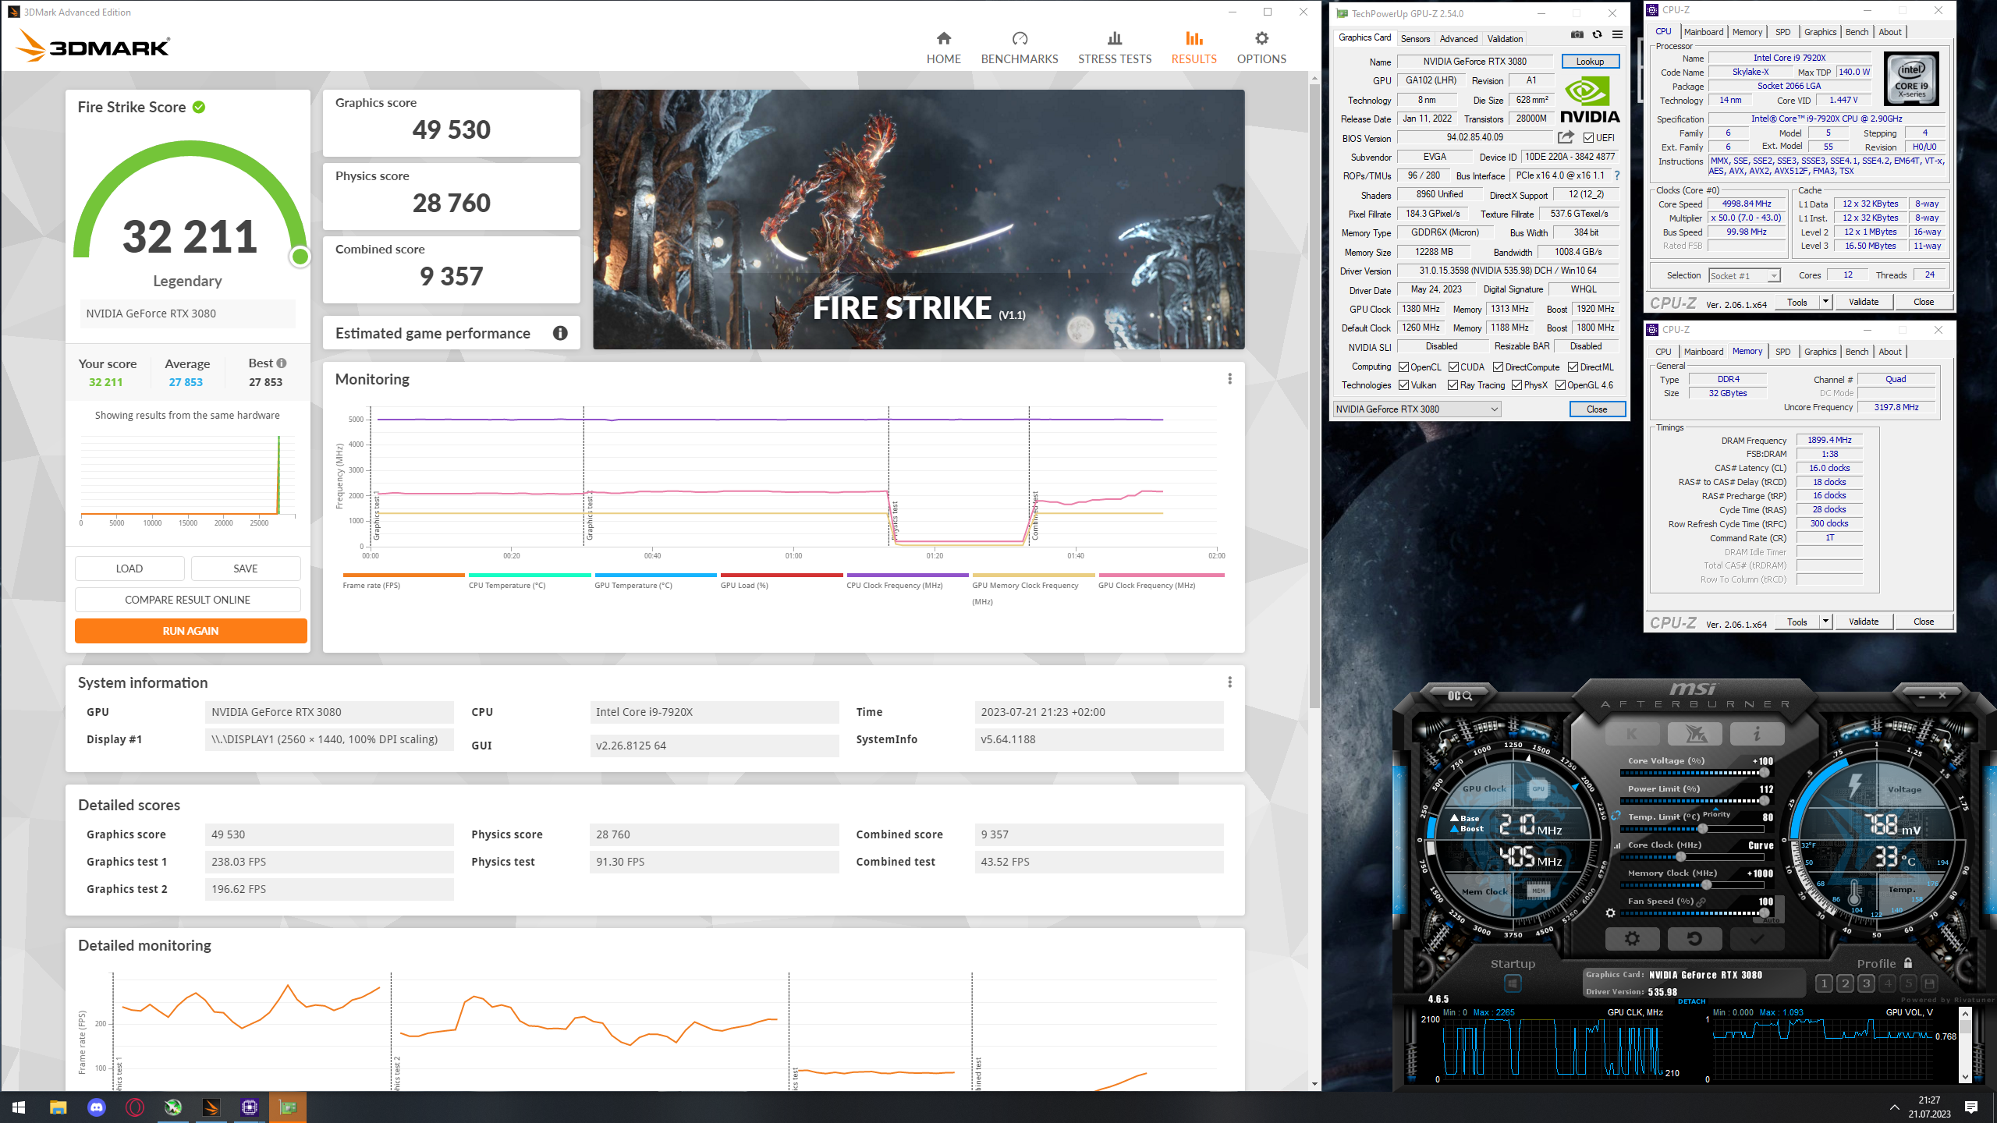Click the Bus Interface question mark icon
The height and width of the screenshot is (1123, 1997).
click(x=1616, y=175)
